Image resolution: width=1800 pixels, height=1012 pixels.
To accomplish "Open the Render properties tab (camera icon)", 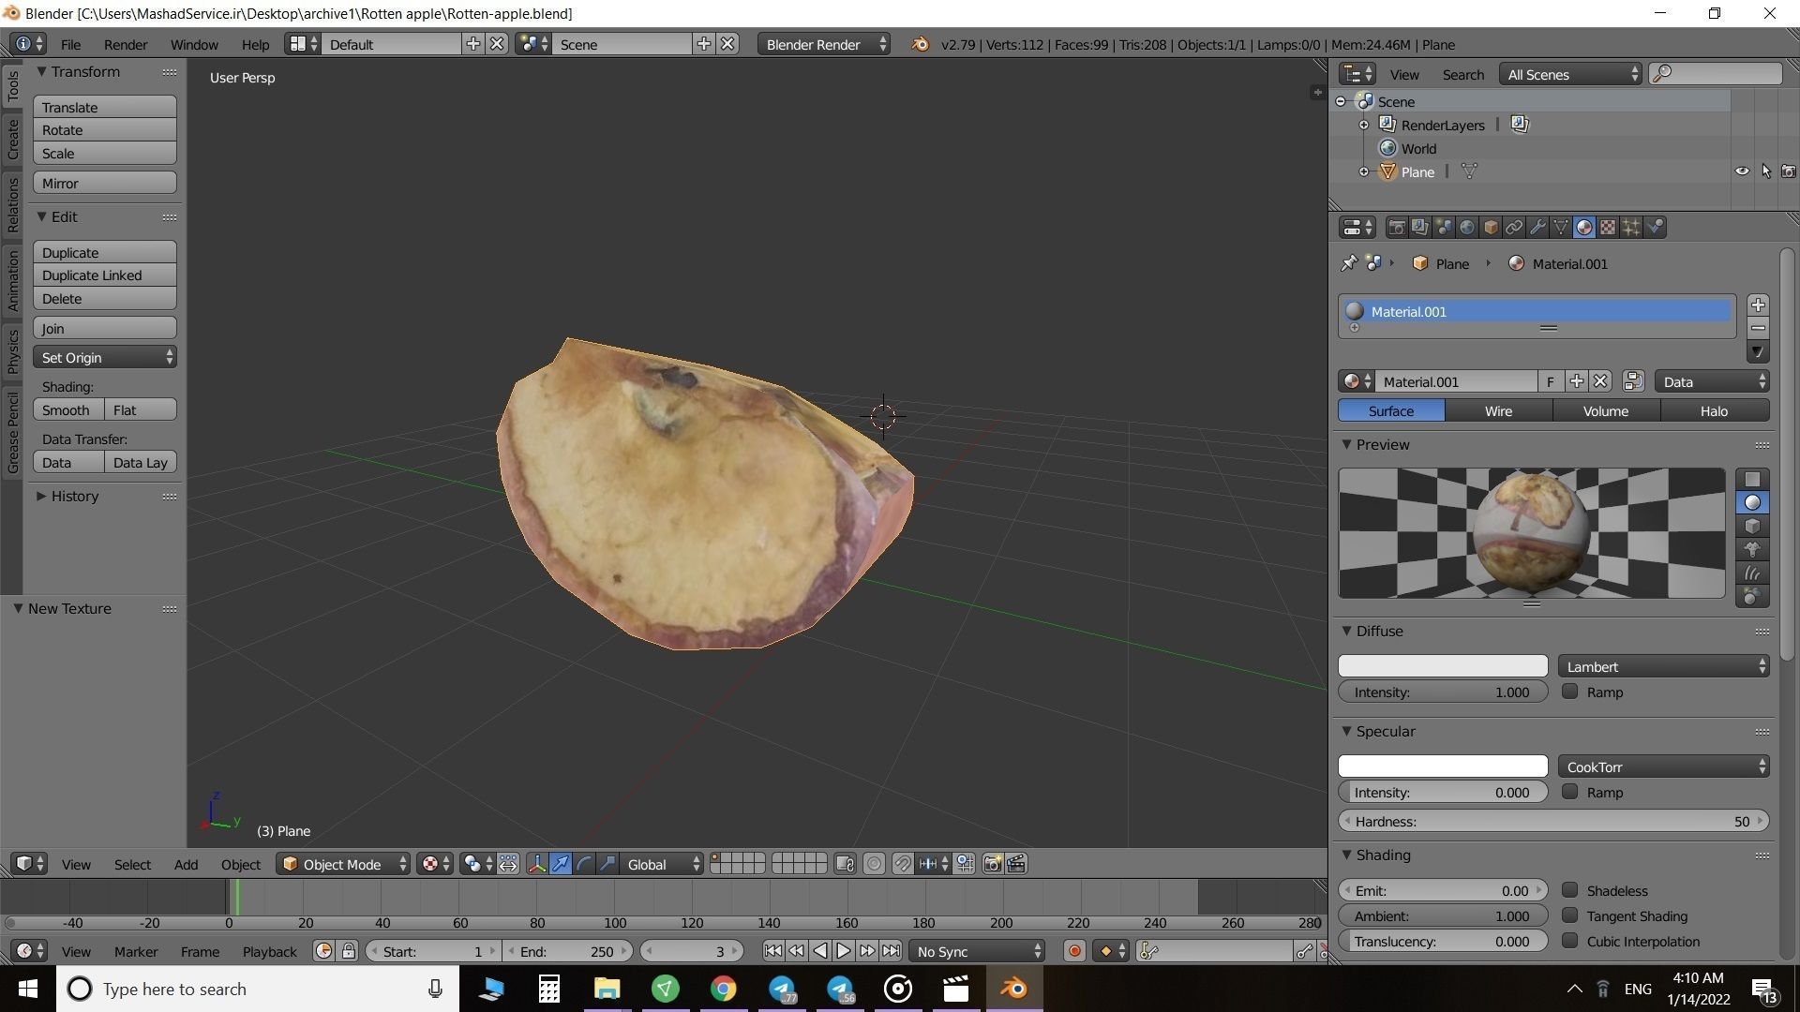I will tap(1397, 228).
